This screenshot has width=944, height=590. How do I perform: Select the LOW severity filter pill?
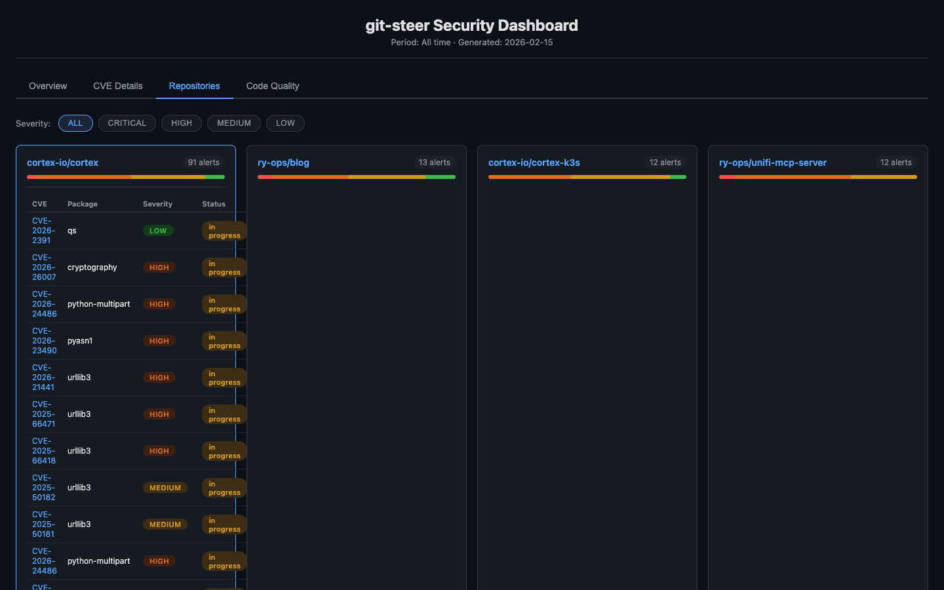tap(285, 123)
